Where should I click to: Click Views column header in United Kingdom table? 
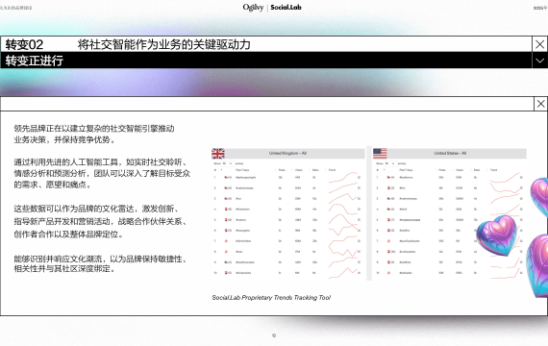[298, 170]
